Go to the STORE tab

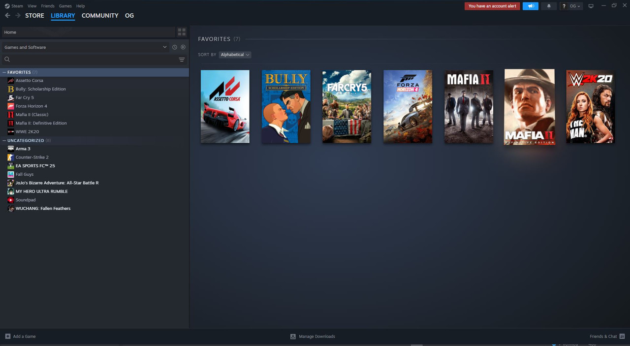[34, 16]
